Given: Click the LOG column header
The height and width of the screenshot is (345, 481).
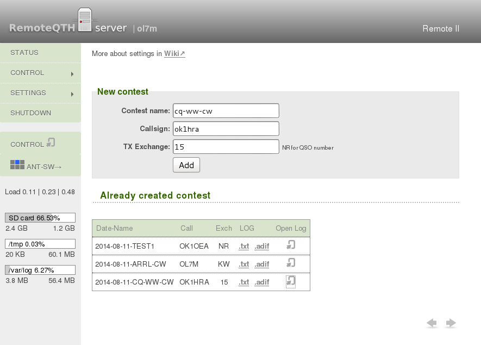Looking at the screenshot, I should 247,228.
